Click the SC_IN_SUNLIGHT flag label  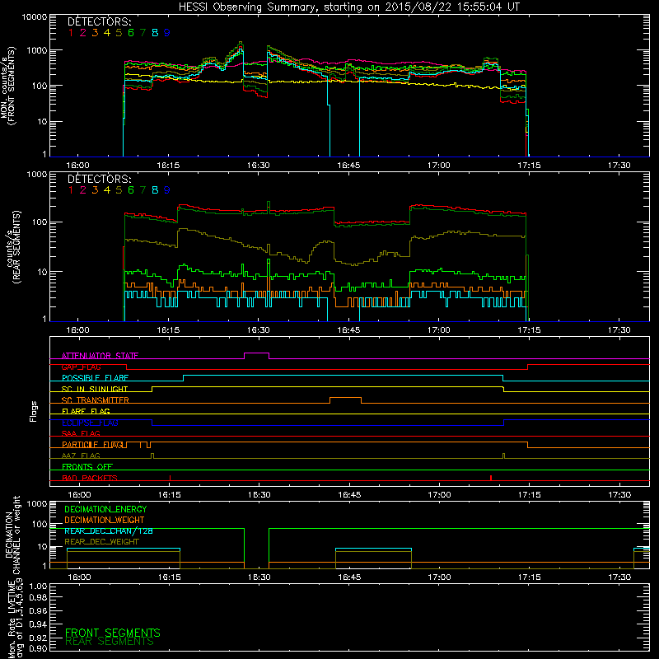coord(95,389)
